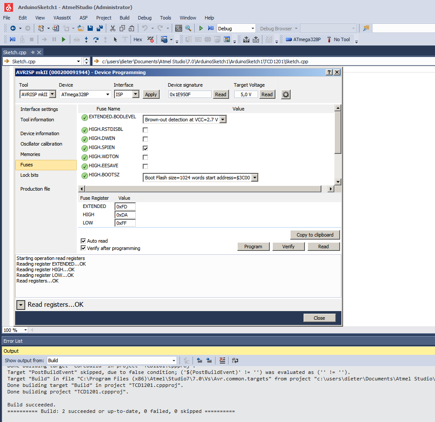Click the Show Cursor arrow icon in debug toolbar

tap(115, 39)
